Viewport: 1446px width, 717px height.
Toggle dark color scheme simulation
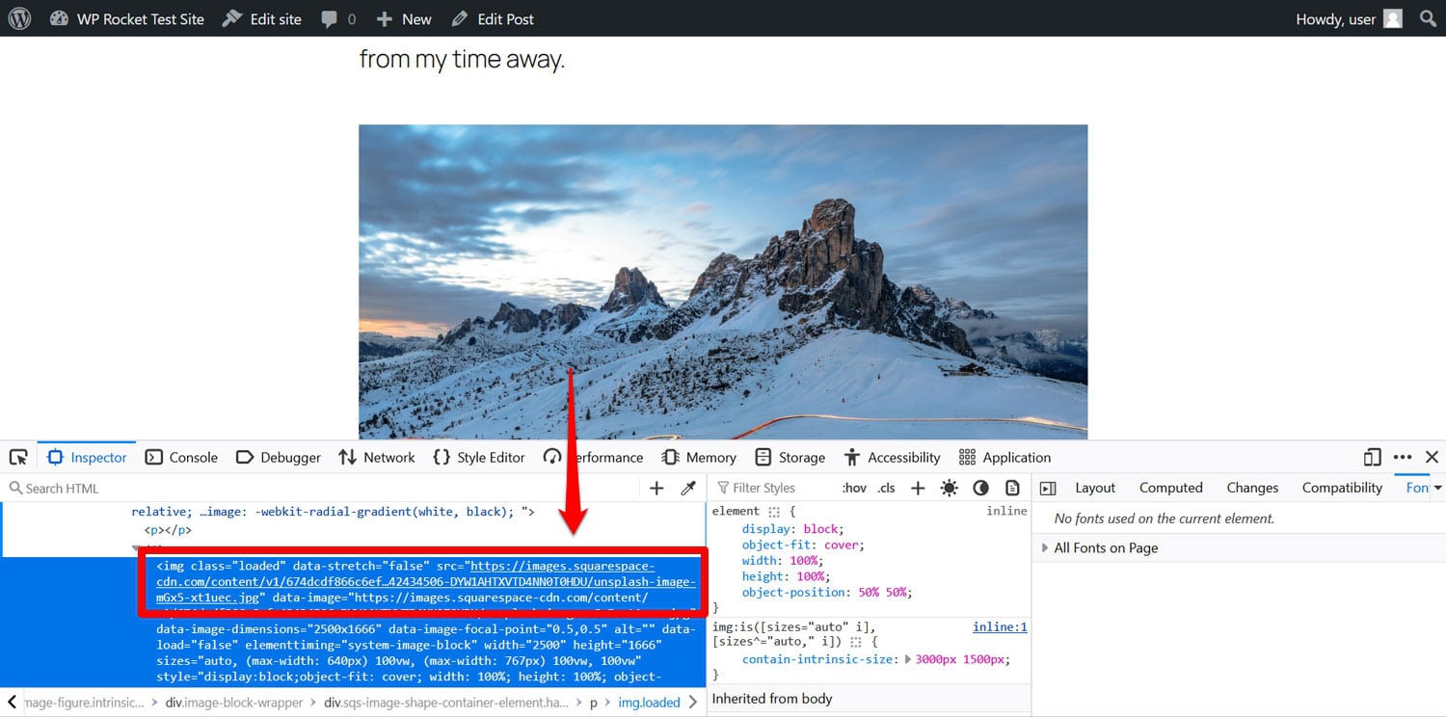point(980,488)
